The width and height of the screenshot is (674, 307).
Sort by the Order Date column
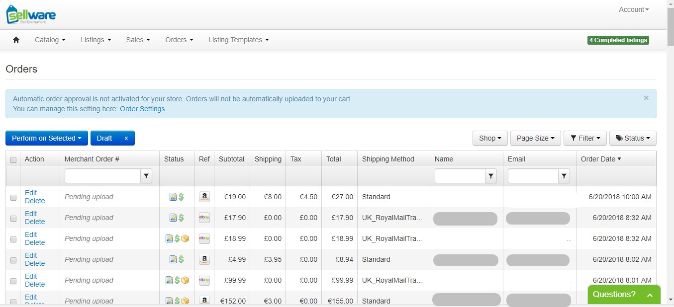(x=601, y=159)
